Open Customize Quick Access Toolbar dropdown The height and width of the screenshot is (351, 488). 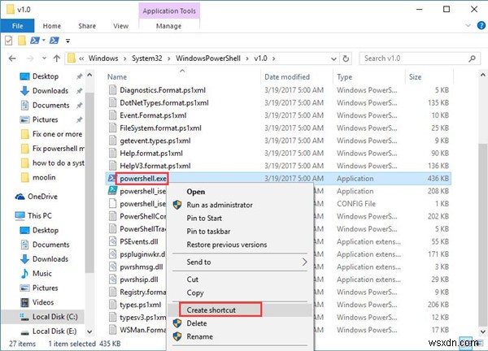tap(68, 41)
